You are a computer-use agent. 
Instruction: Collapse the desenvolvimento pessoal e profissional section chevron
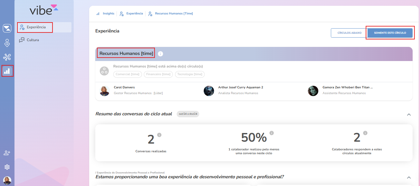(409, 177)
